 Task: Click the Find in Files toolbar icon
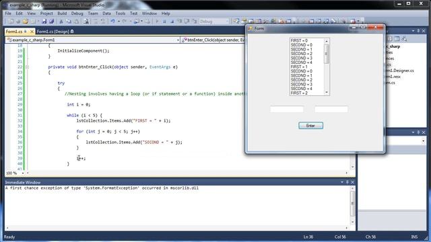86,22
